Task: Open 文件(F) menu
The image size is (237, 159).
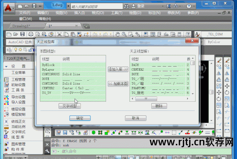Action: pyautogui.click(x=24, y=13)
